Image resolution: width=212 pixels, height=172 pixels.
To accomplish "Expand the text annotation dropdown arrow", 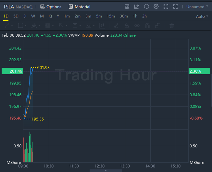I will click(94, 25).
